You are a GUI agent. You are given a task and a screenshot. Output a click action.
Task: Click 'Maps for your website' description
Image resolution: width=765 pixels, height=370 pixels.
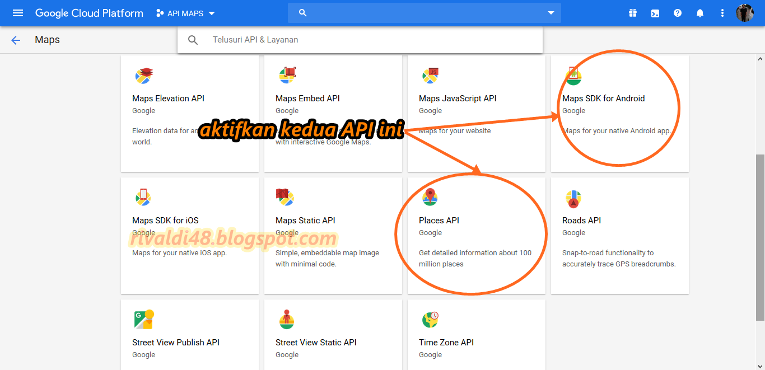[455, 131]
